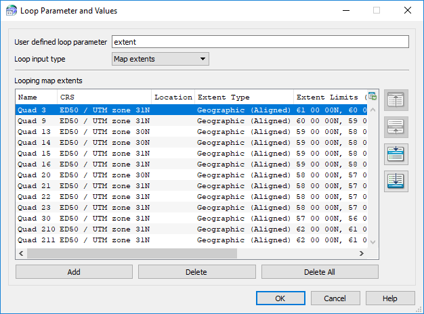The width and height of the screenshot is (424, 314).
Task: Click Delete All to clear extents
Action: click(319, 272)
